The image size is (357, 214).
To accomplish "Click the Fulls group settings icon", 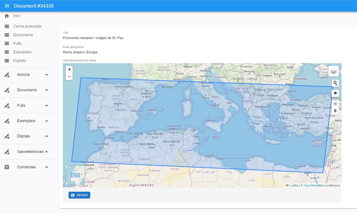I will pyautogui.click(x=7, y=106).
